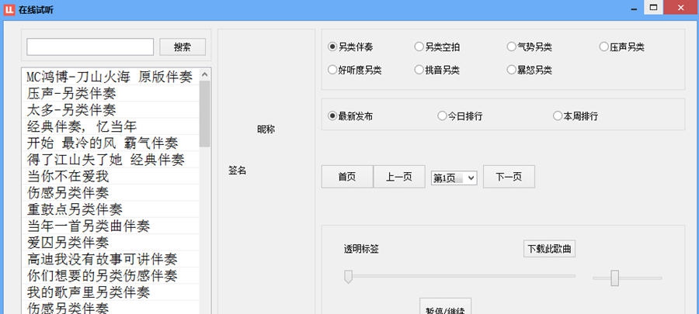Screen dimensions: 699x314
Task: Select song 经典伴奏, 忆当年
Action: coord(110,126)
